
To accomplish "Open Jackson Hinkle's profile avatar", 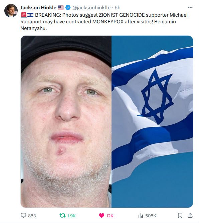I will click(x=11, y=11).
